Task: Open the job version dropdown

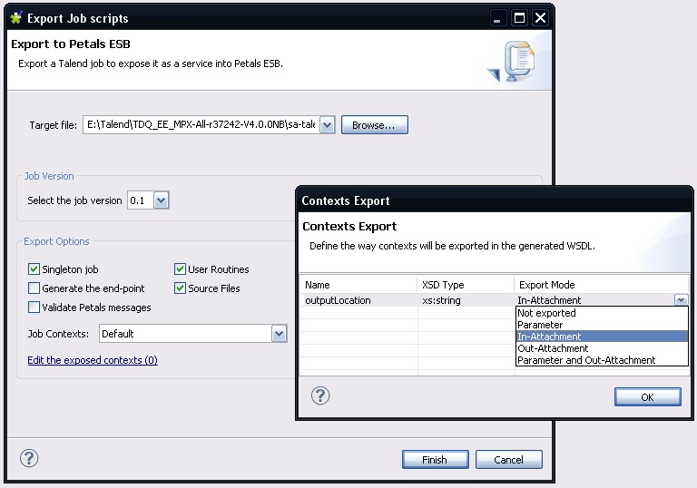Action: [x=162, y=200]
